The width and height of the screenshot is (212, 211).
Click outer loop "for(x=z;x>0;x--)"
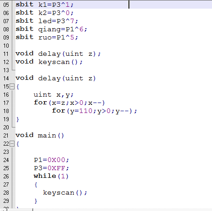(69, 103)
